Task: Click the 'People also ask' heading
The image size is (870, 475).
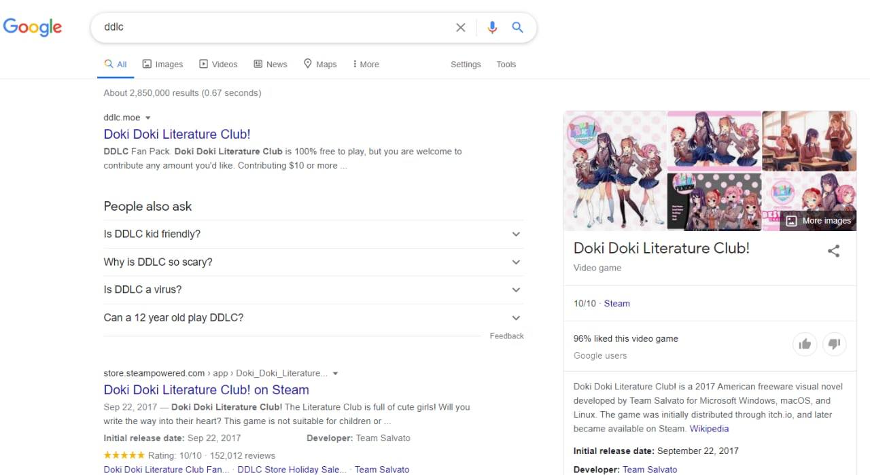Action: [x=147, y=207]
